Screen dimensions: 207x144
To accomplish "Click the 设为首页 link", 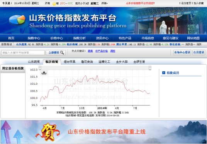I will [x=186, y=3].
